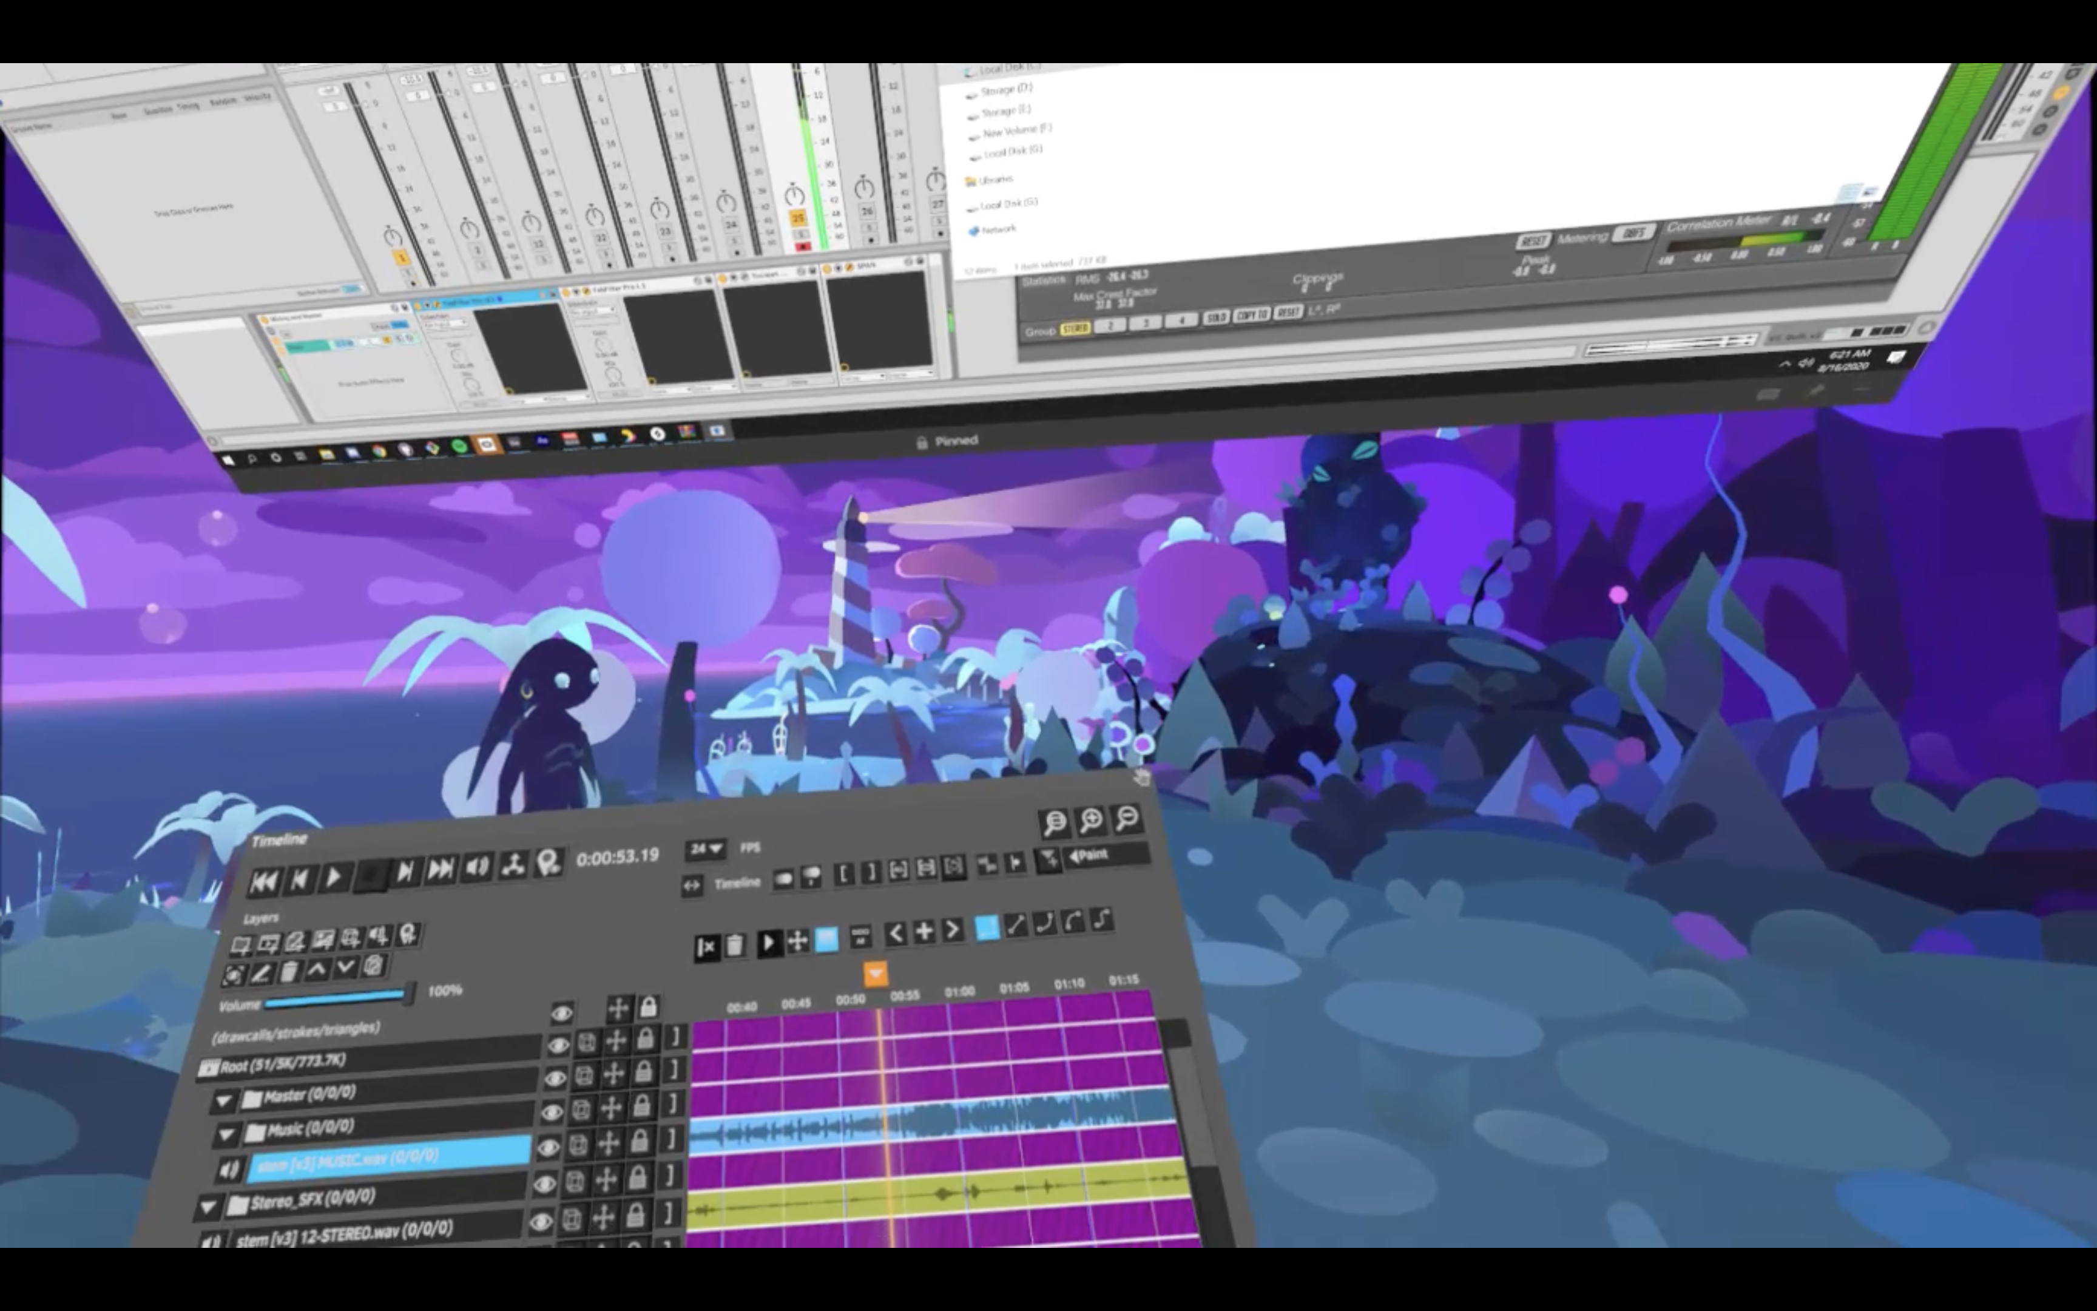Click the trash icon above timeline ruler

point(735,945)
